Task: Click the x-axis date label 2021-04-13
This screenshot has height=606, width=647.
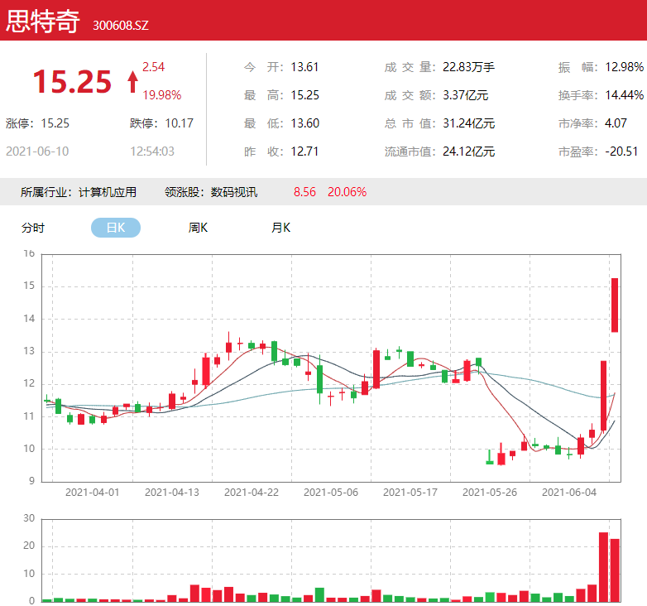Action: [171, 493]
